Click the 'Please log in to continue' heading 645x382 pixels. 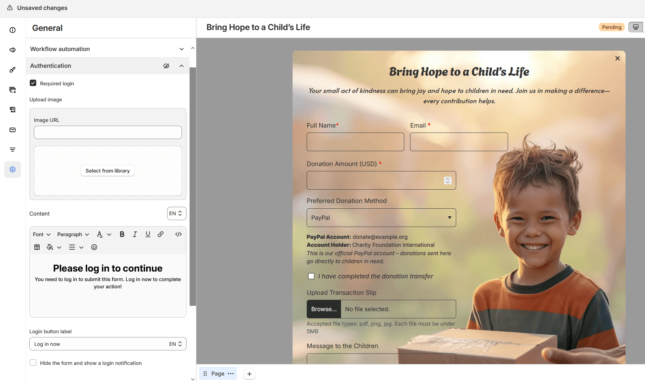click(108, 268)
